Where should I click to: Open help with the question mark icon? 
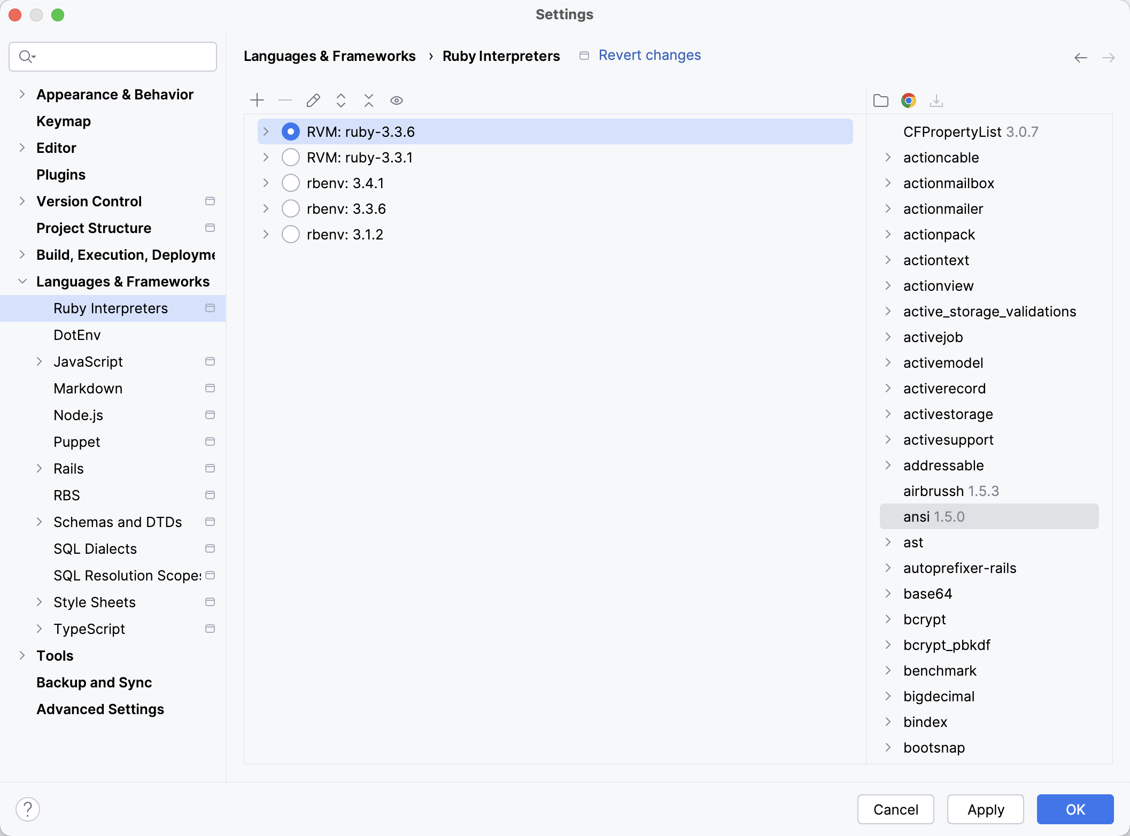tap(28, 809)
